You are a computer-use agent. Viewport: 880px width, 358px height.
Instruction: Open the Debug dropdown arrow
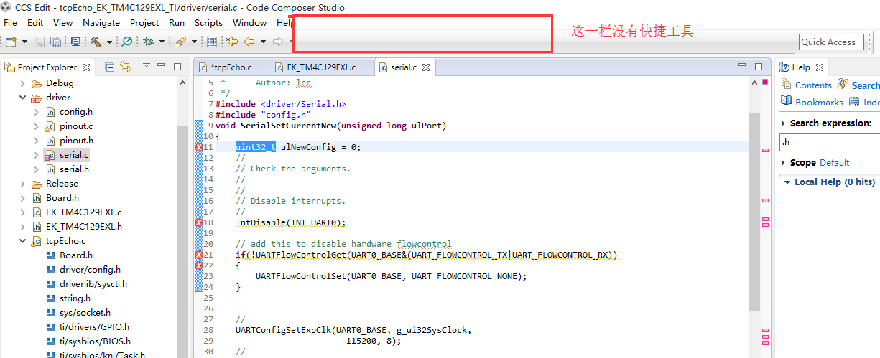(162, 42)
